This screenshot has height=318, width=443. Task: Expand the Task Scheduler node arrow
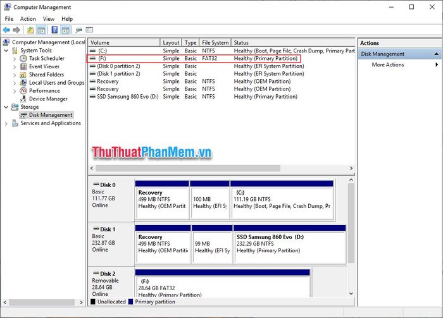coord(15,59)
